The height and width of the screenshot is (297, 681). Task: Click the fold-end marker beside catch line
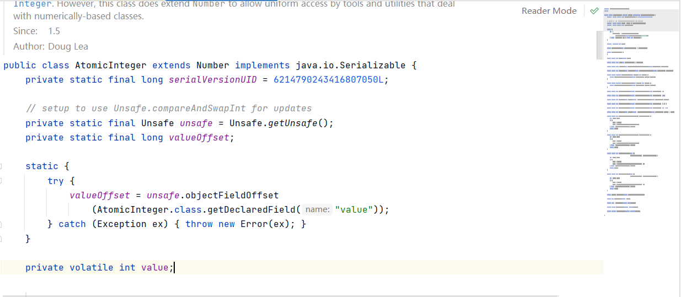click(x=2, y=224)
